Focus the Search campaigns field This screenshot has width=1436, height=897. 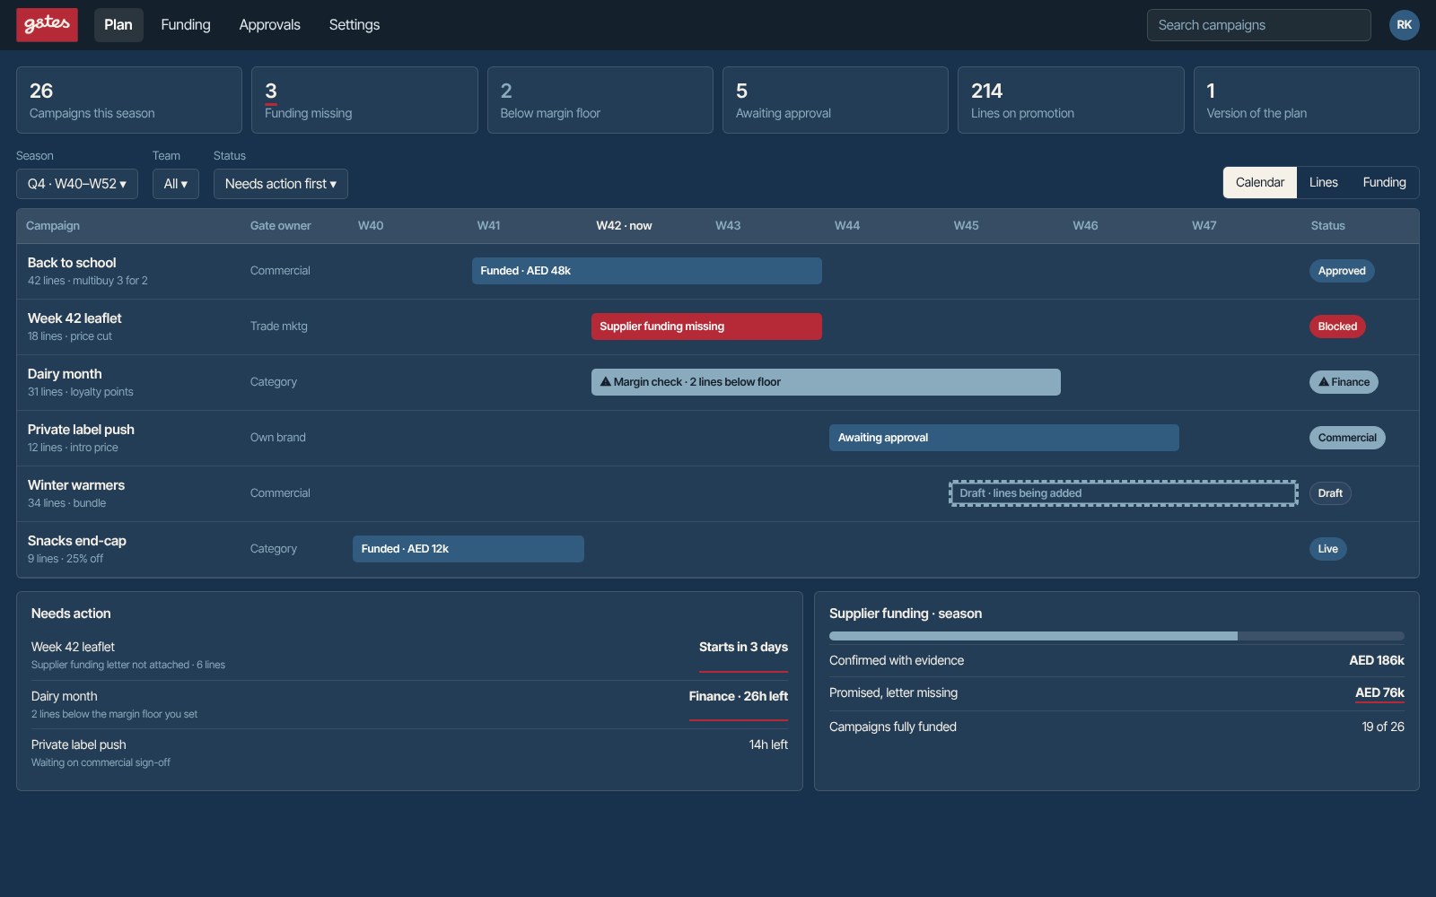[x=1258, y=25]
